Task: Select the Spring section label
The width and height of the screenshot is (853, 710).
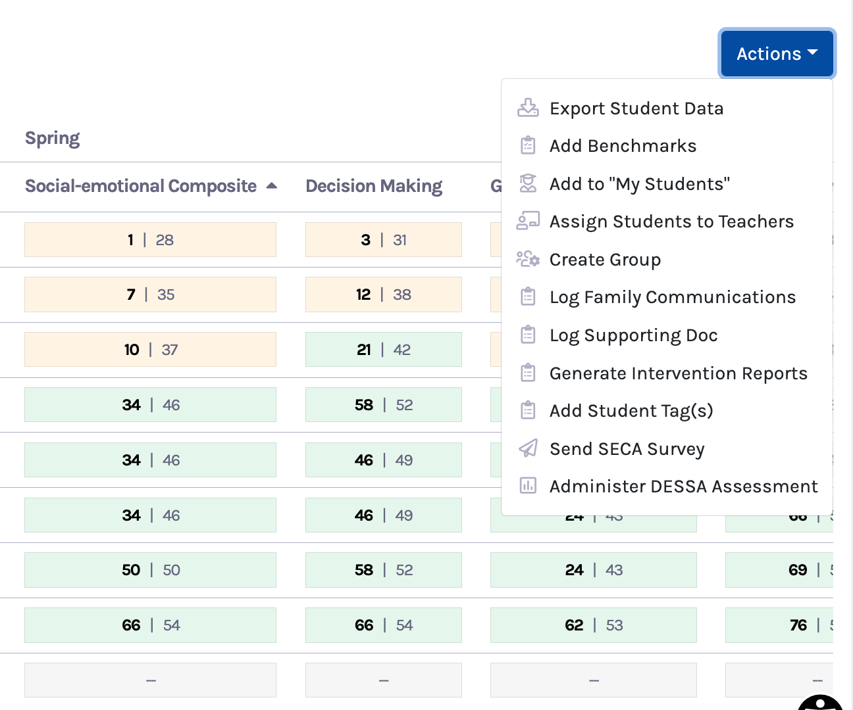Action: (53, 137)
